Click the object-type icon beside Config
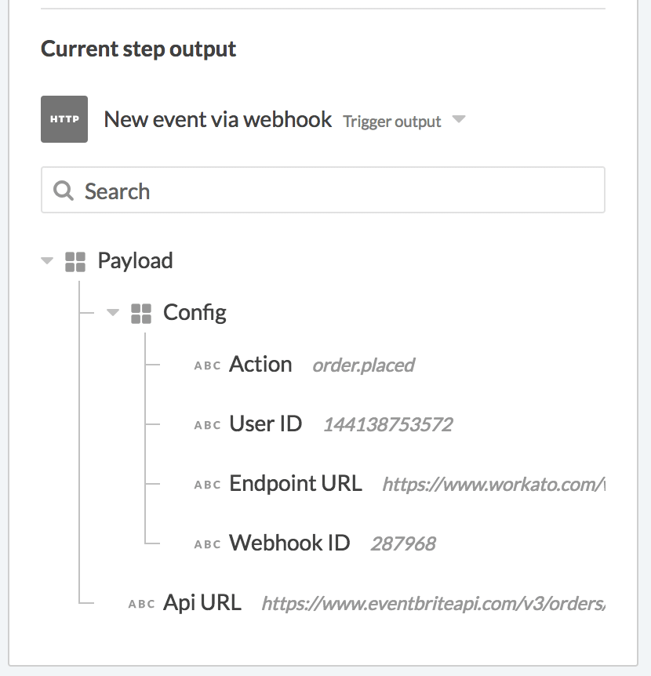 142,312
